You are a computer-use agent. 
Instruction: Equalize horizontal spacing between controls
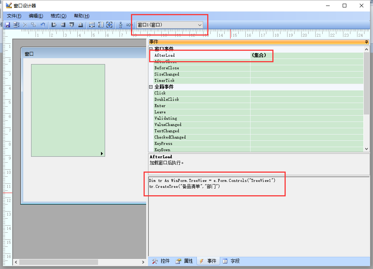[x=129, y=25]
